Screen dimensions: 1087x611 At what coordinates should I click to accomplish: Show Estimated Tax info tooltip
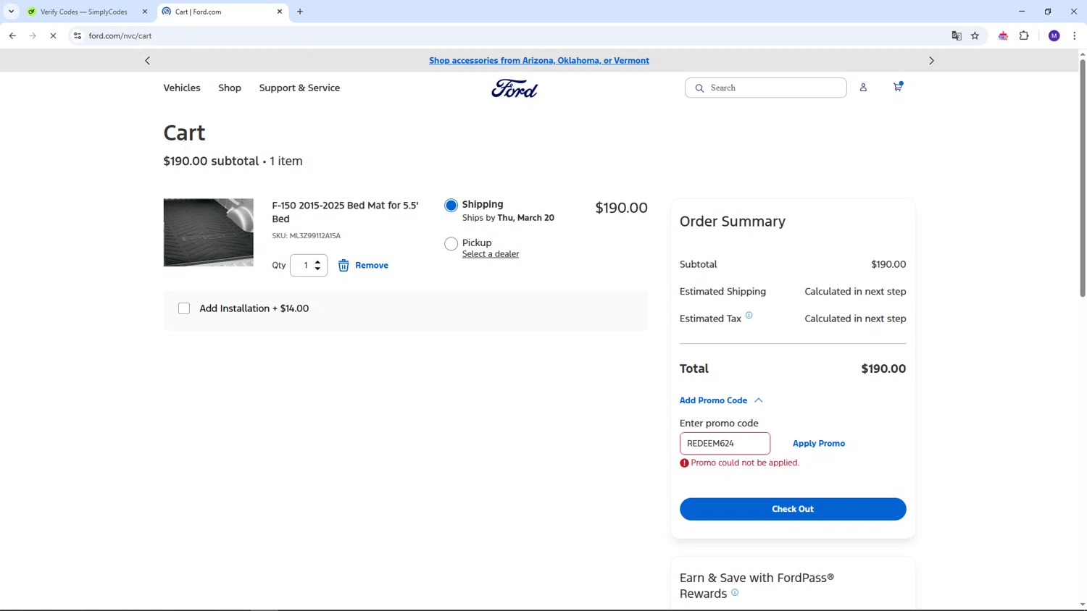(x=749, y=315)
